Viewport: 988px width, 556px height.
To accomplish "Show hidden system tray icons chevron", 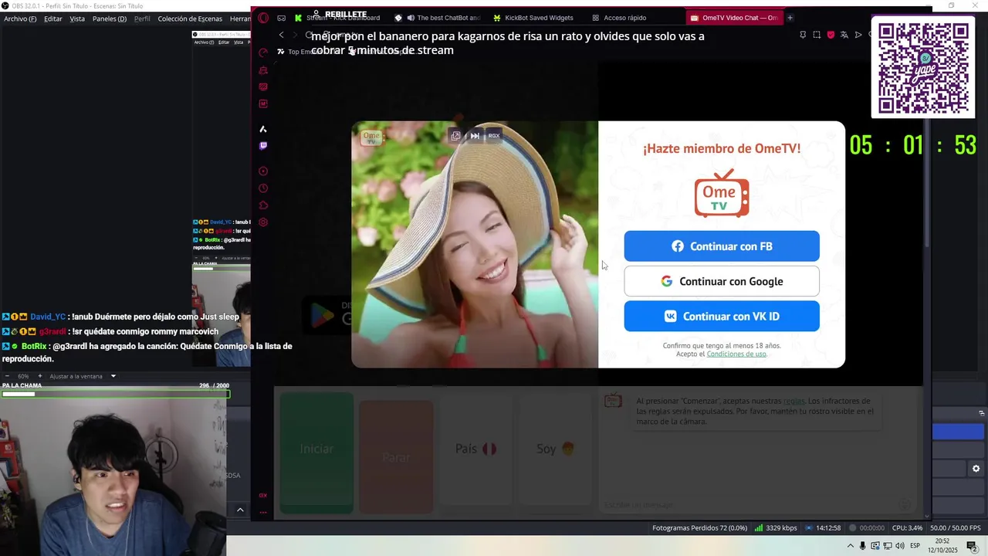I will click(x=851, y=546).
